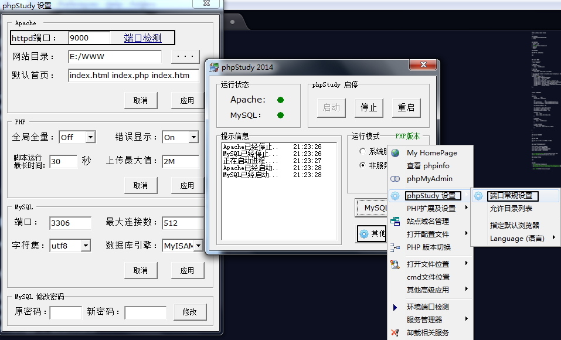Expand the 打开配置文件 submenu arrow
Viewport: 561px width, 340px height.
466,233
